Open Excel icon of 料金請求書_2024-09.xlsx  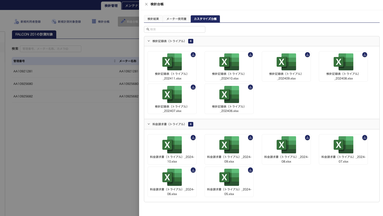(229, 145)
